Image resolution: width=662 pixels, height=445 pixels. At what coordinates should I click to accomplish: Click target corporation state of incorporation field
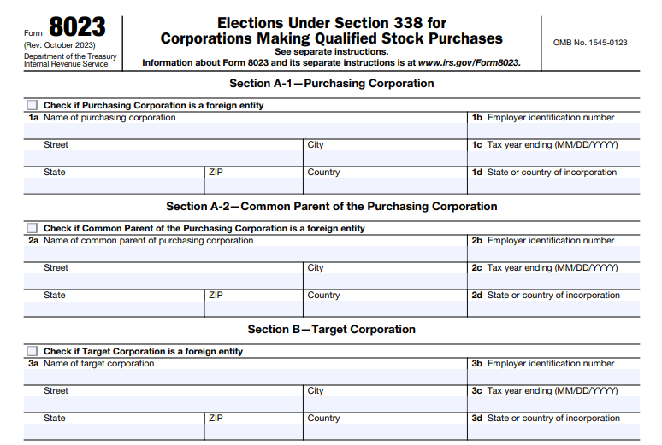[553, 431]
